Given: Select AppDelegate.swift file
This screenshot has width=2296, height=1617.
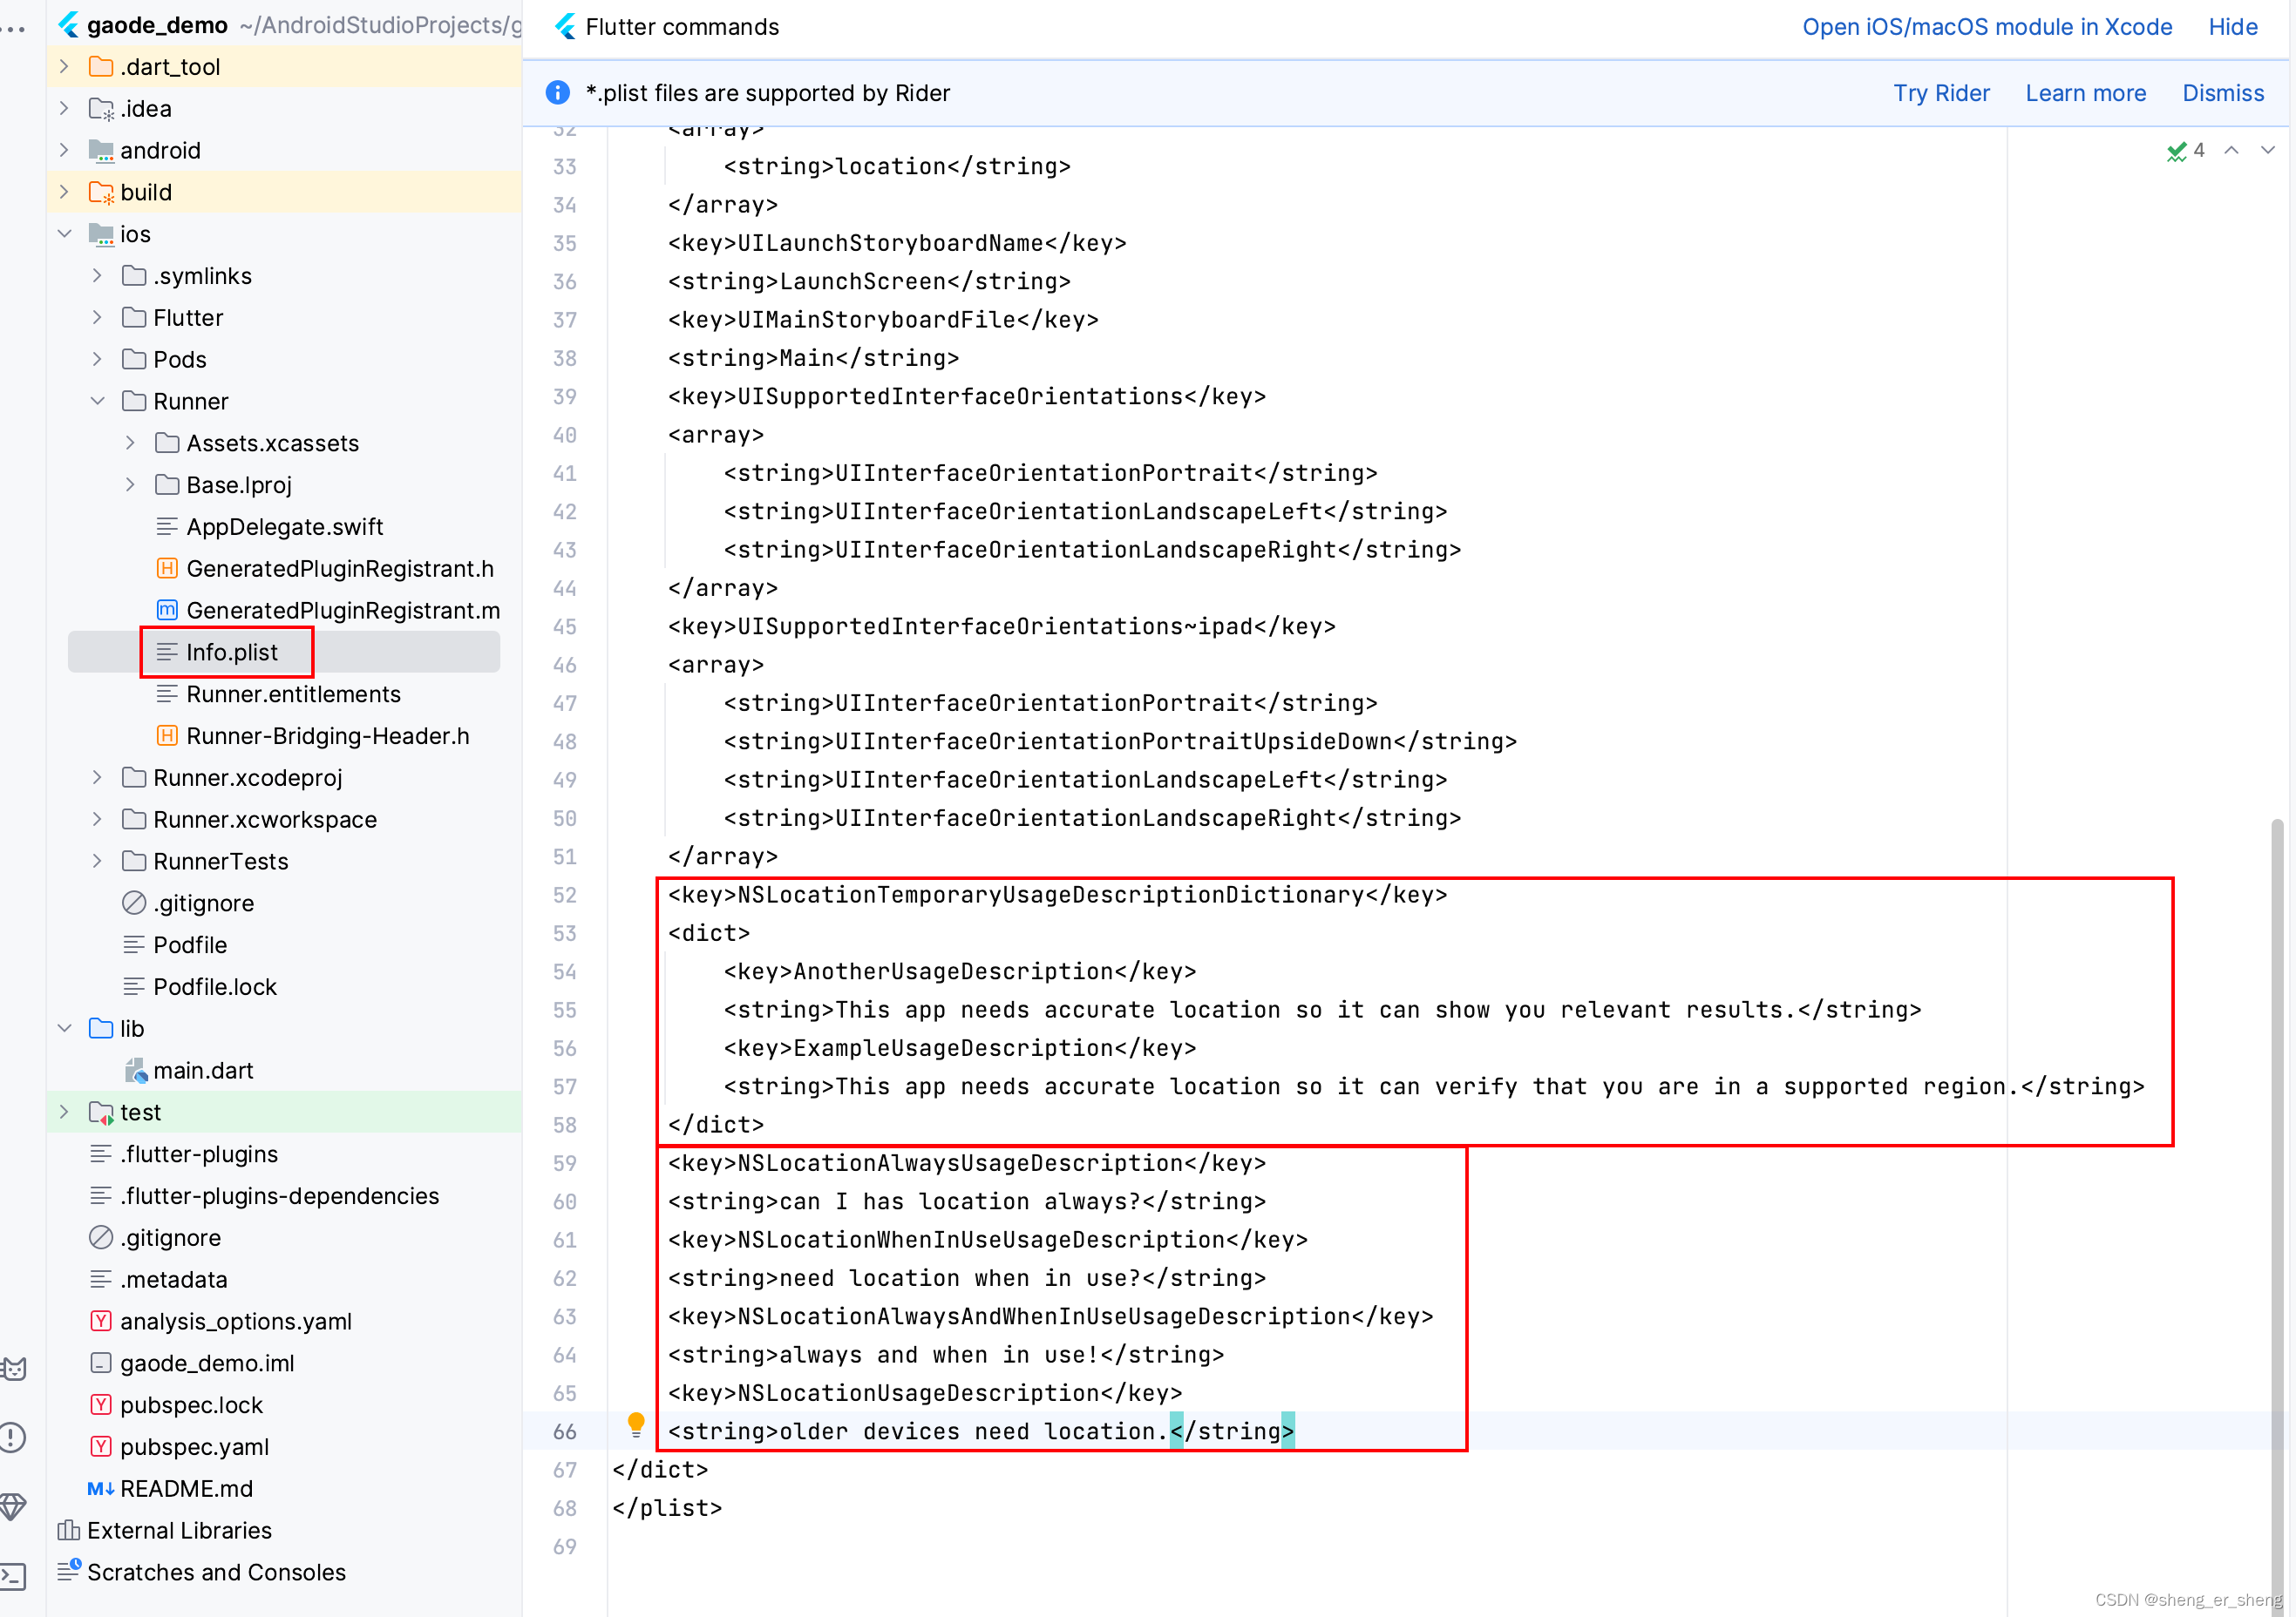Looking at the screenshot, I should 284,527.
